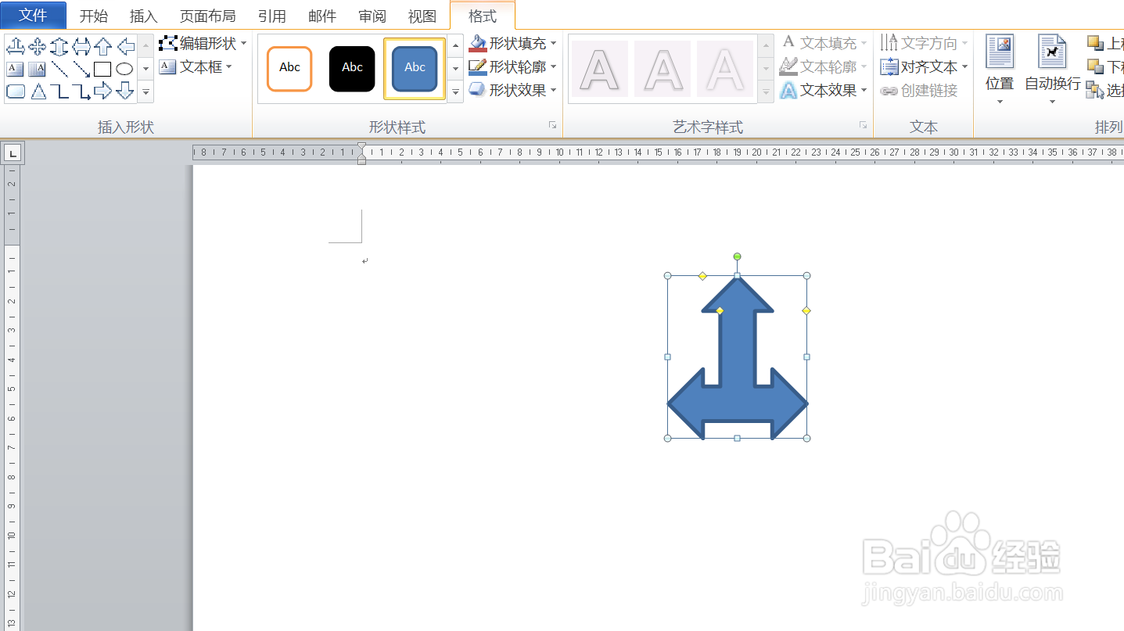Select the 格式 Format tab

(x=483, y=16)
